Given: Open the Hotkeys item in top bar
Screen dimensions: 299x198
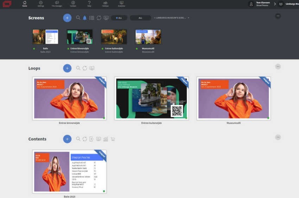Looking at the screenshot, I should [x=105, y=4].
